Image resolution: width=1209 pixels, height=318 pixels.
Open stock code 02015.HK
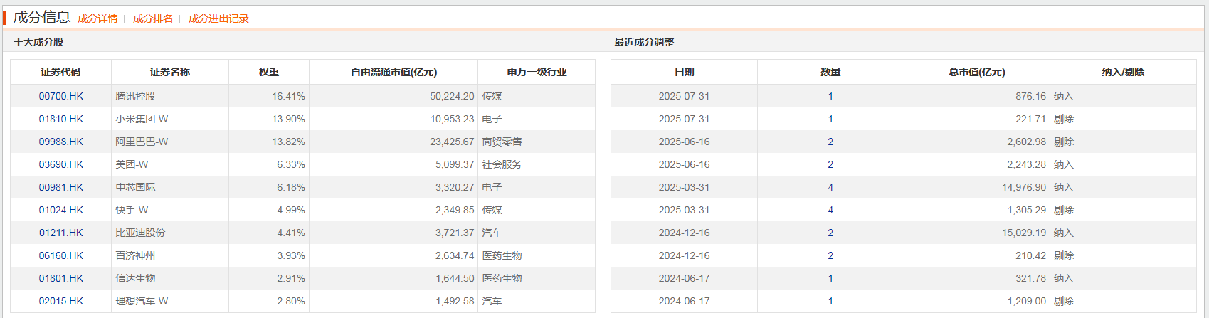point(61,301)
